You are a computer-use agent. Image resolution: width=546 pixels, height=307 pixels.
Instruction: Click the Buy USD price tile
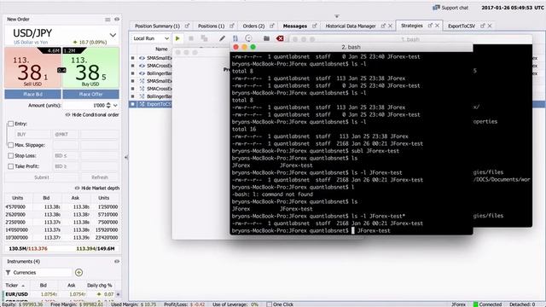(90, 67)
